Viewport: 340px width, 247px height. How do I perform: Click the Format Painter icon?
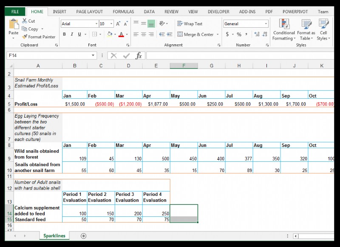point(25,37)
